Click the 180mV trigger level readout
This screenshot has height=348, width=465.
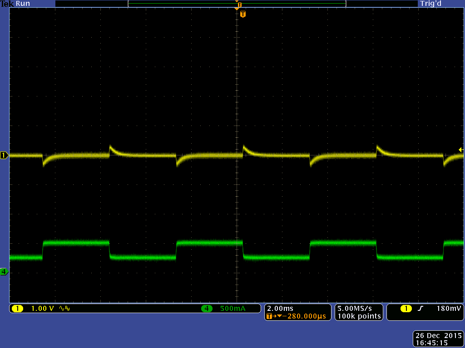point(449,308)
